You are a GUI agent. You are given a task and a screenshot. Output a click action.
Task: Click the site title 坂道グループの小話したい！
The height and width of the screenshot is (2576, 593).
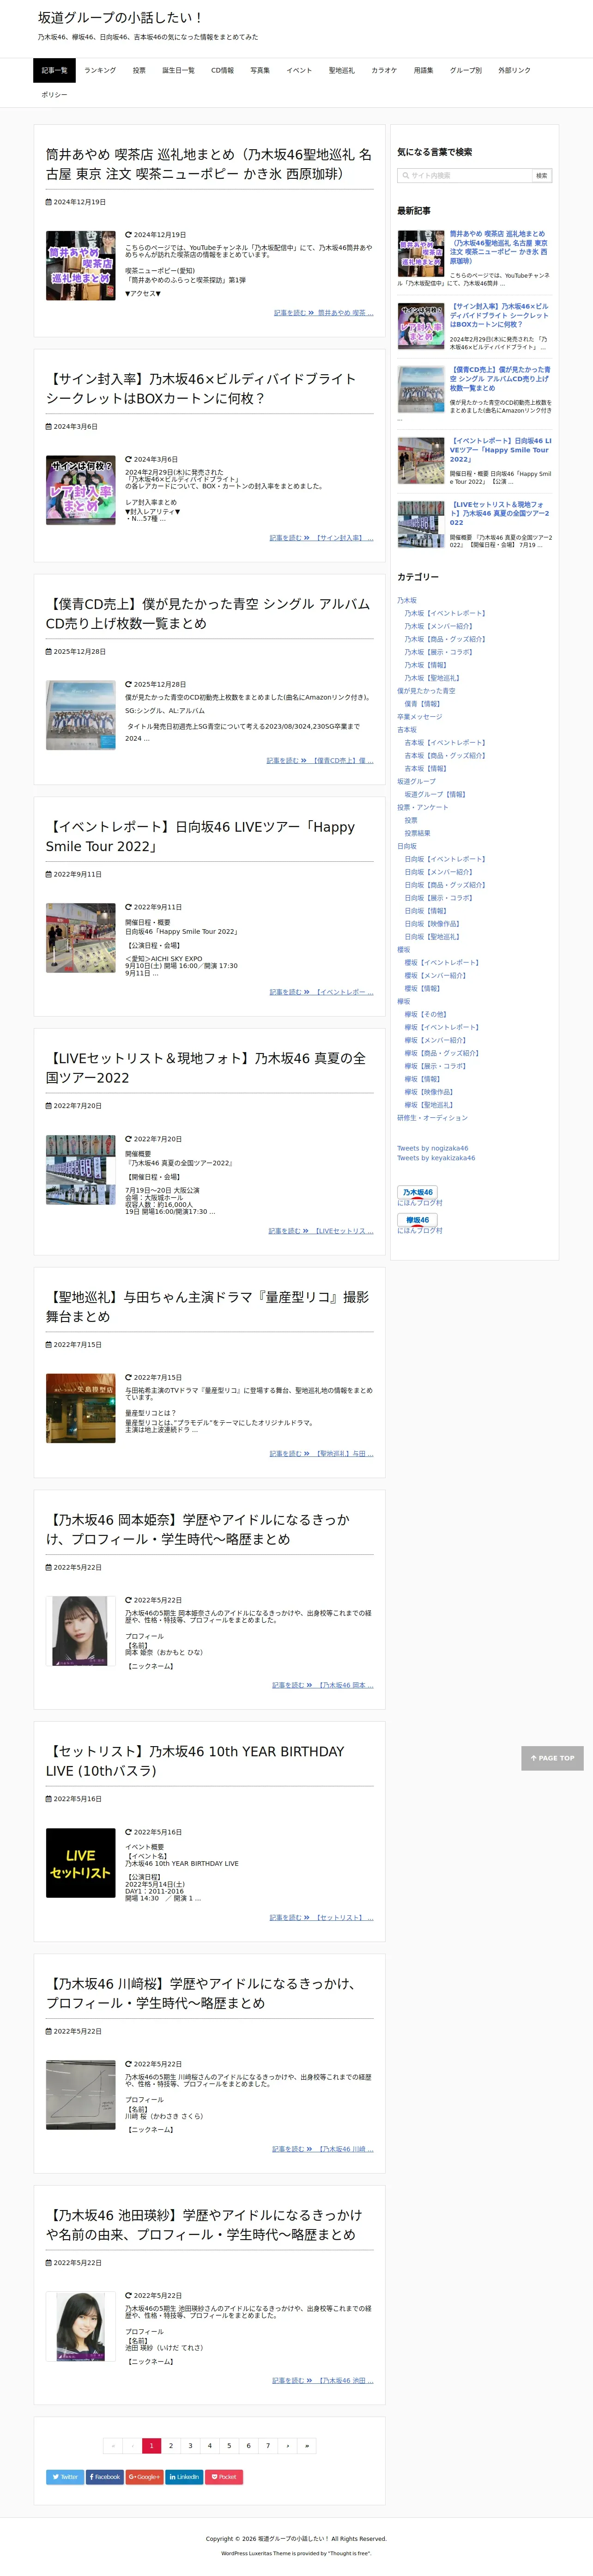[120, 17]
